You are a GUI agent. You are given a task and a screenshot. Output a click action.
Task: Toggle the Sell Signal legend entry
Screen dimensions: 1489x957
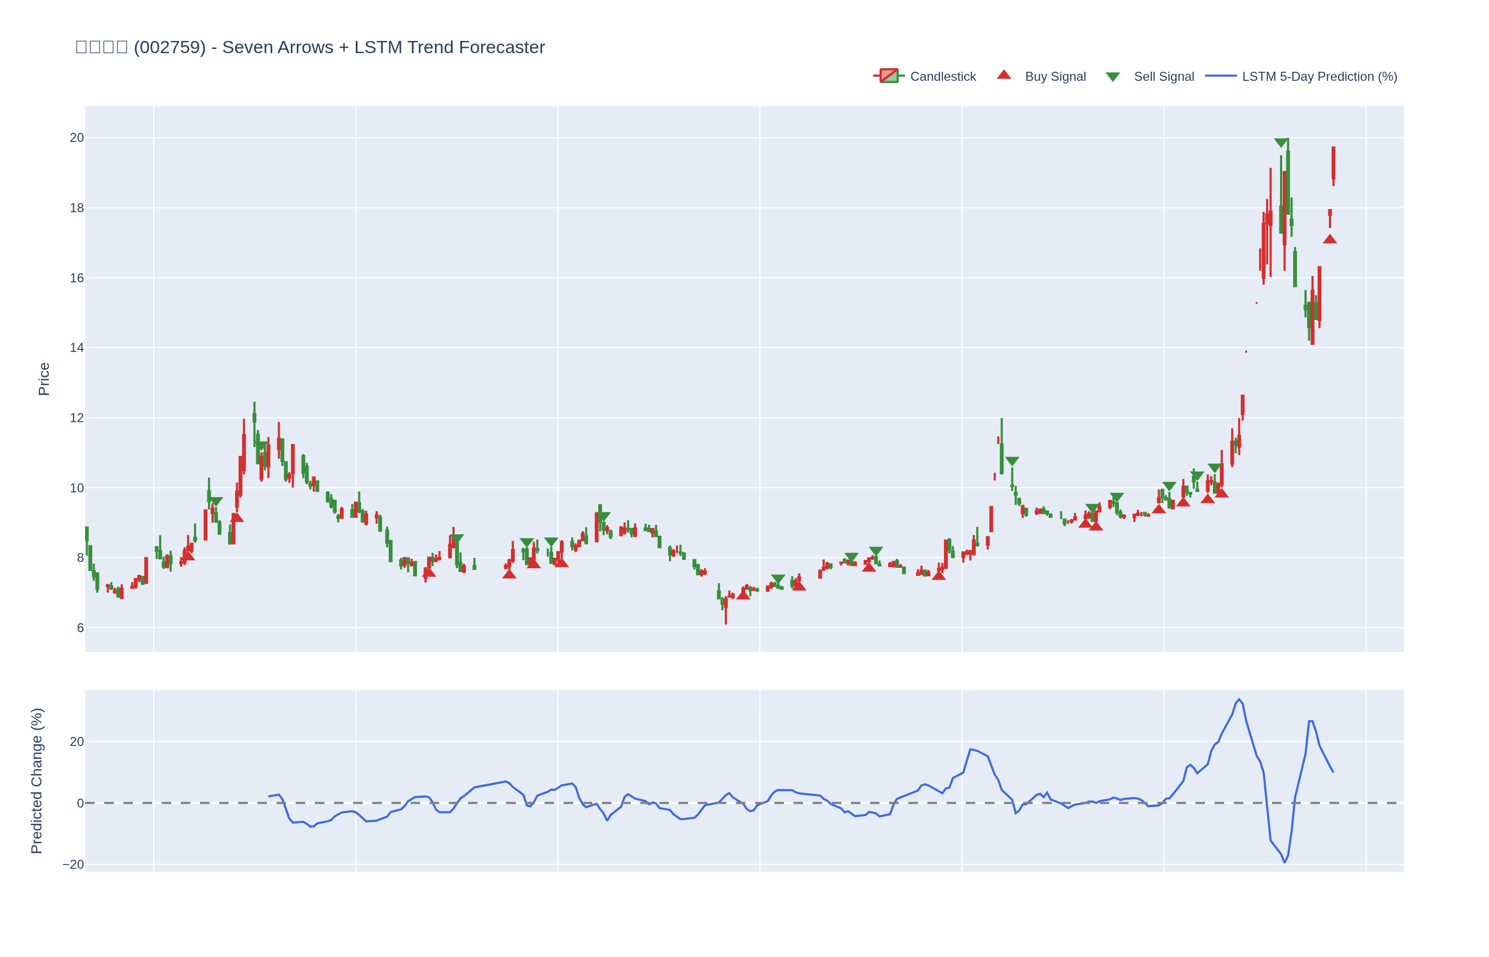tap(1164, 77)
